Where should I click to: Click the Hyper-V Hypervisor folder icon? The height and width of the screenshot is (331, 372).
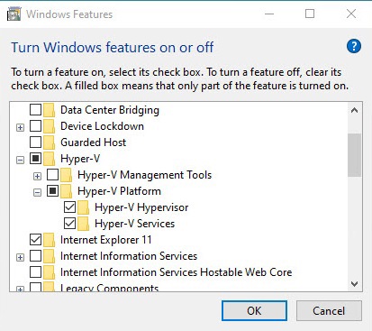pos(84,207)
